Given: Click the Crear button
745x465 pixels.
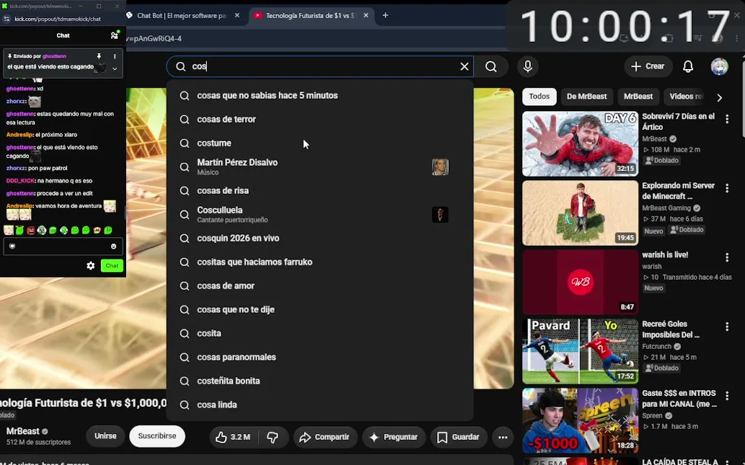Looking at the screenshot, I should click(647, 67).
